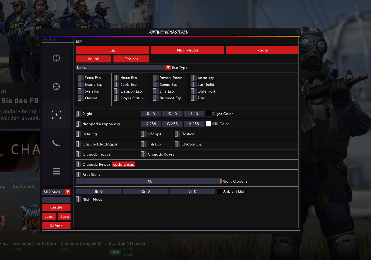Click the Dlight B value field
This screenshot has width=371, height=260.
(x=194, y=114)
